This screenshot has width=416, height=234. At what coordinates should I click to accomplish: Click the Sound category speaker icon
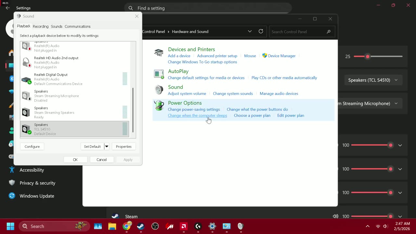coord(159,90)
